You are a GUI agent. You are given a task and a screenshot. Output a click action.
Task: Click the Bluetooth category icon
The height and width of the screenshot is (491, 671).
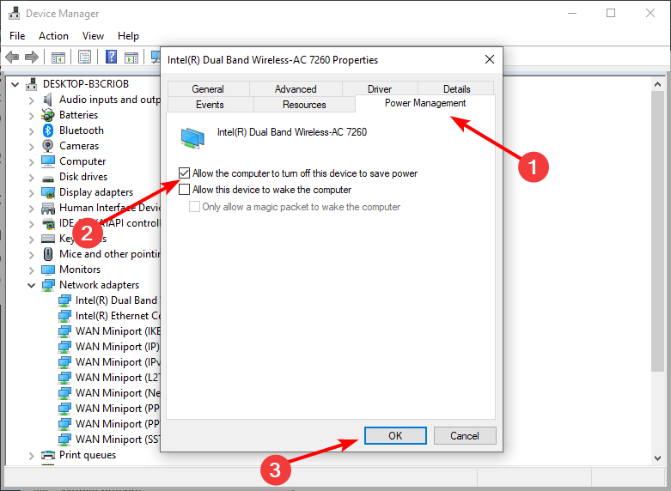[x=48, y=130]
